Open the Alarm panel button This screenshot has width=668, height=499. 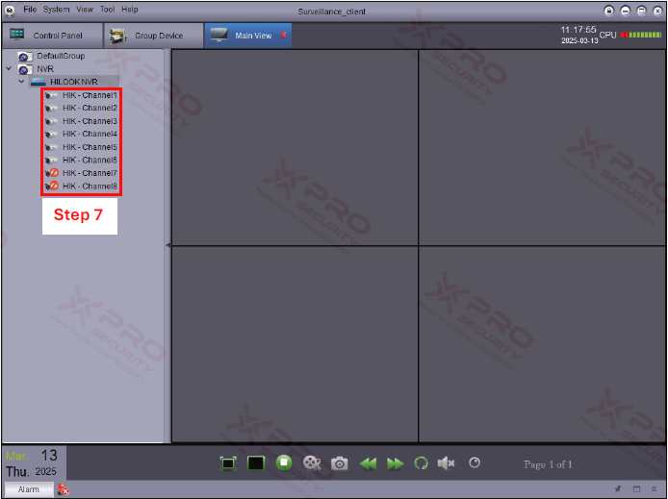(x=29, y=489)
